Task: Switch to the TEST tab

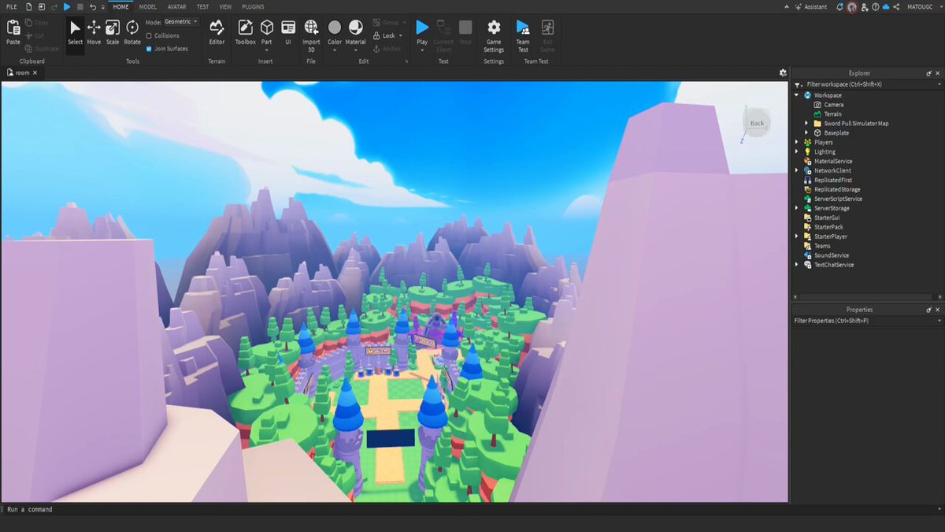Action: [x=203, y=6]
